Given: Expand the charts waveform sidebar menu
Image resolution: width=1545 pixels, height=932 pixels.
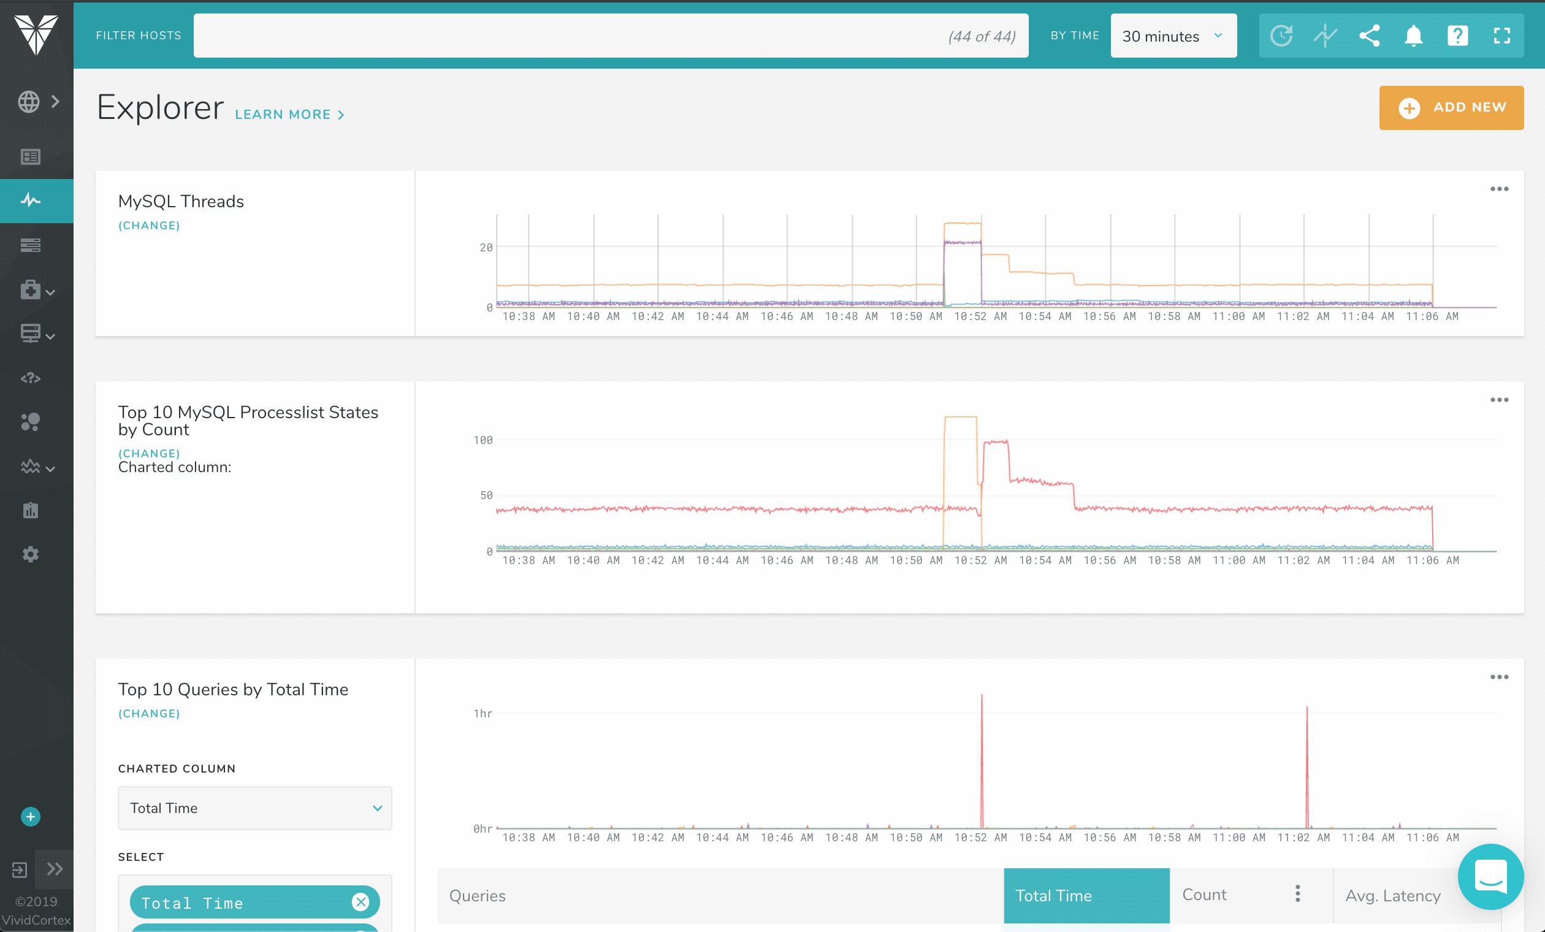Looking at the screenshot, I should 37,467.
